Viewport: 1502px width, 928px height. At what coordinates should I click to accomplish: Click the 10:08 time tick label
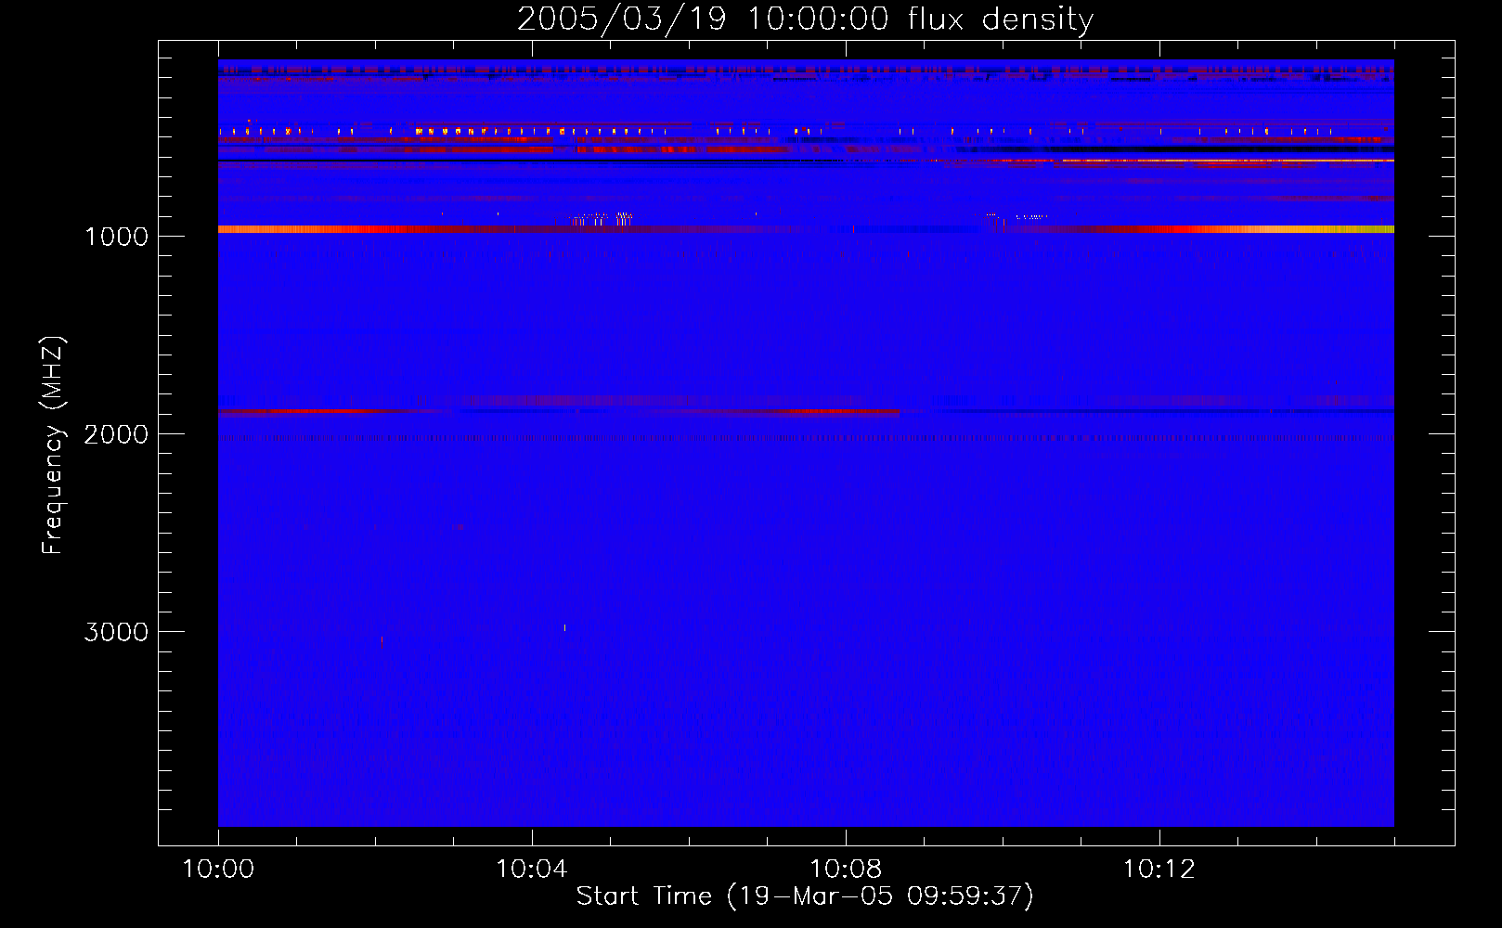pyautogui.click(x=846, y=870)
